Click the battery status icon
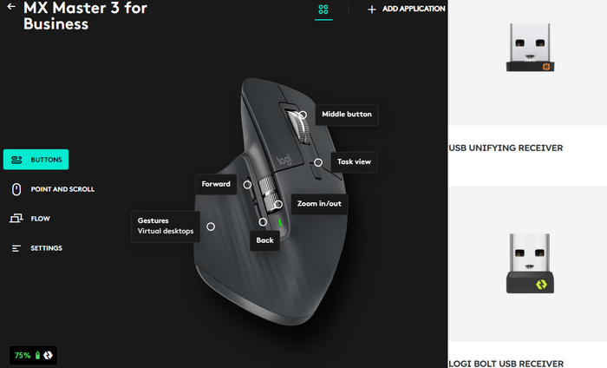Screen dimensions: 607x368 click(37, 355)
